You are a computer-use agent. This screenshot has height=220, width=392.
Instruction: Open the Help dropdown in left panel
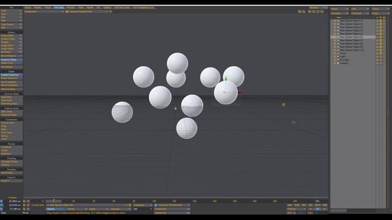click(x=12, y=20)
